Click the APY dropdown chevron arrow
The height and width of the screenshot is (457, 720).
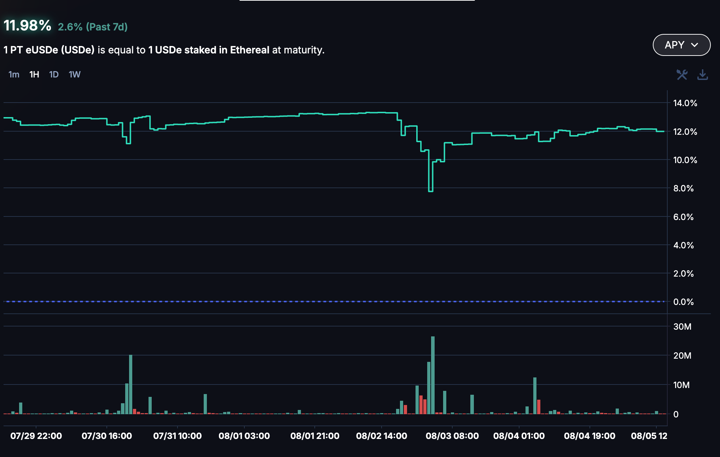[x=695, y=45]
